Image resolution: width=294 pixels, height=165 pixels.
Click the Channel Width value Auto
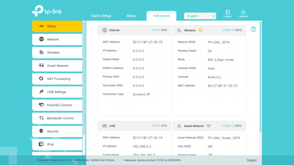click(x=211, y=69)
